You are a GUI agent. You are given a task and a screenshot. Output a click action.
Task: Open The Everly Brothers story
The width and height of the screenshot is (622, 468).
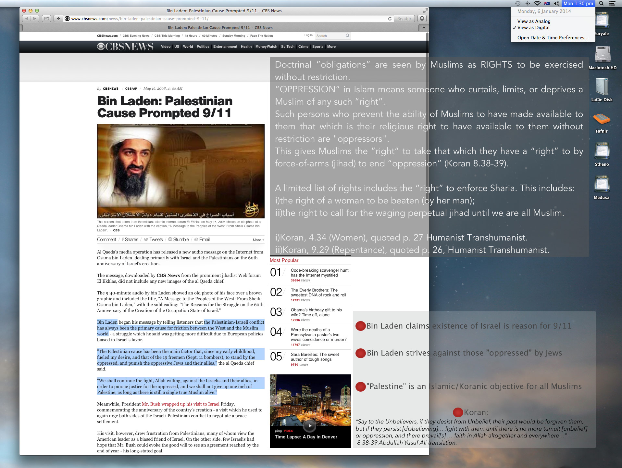pos(318,292)
